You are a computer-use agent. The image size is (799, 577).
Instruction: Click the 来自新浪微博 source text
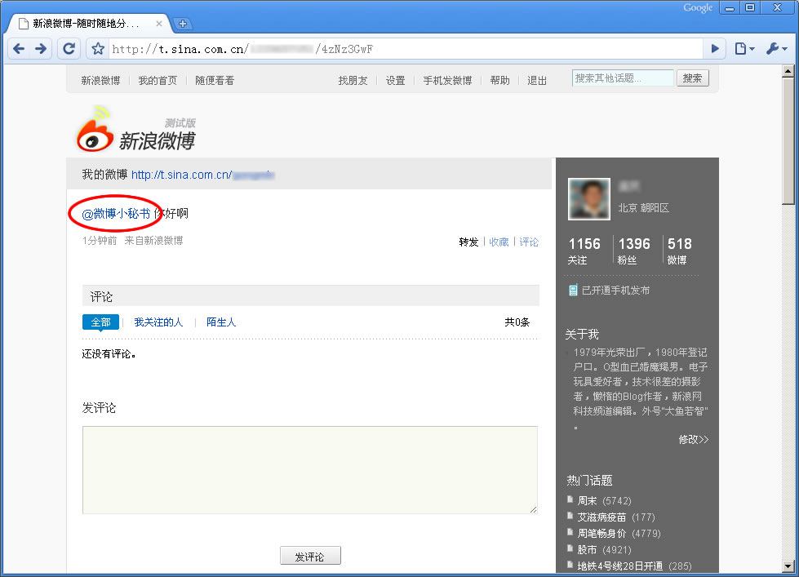point(153,241)
